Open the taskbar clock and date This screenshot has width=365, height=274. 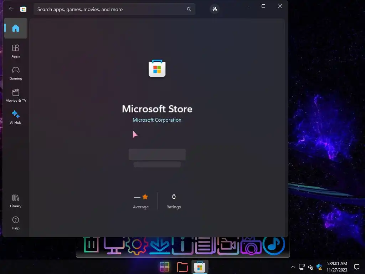336,267
